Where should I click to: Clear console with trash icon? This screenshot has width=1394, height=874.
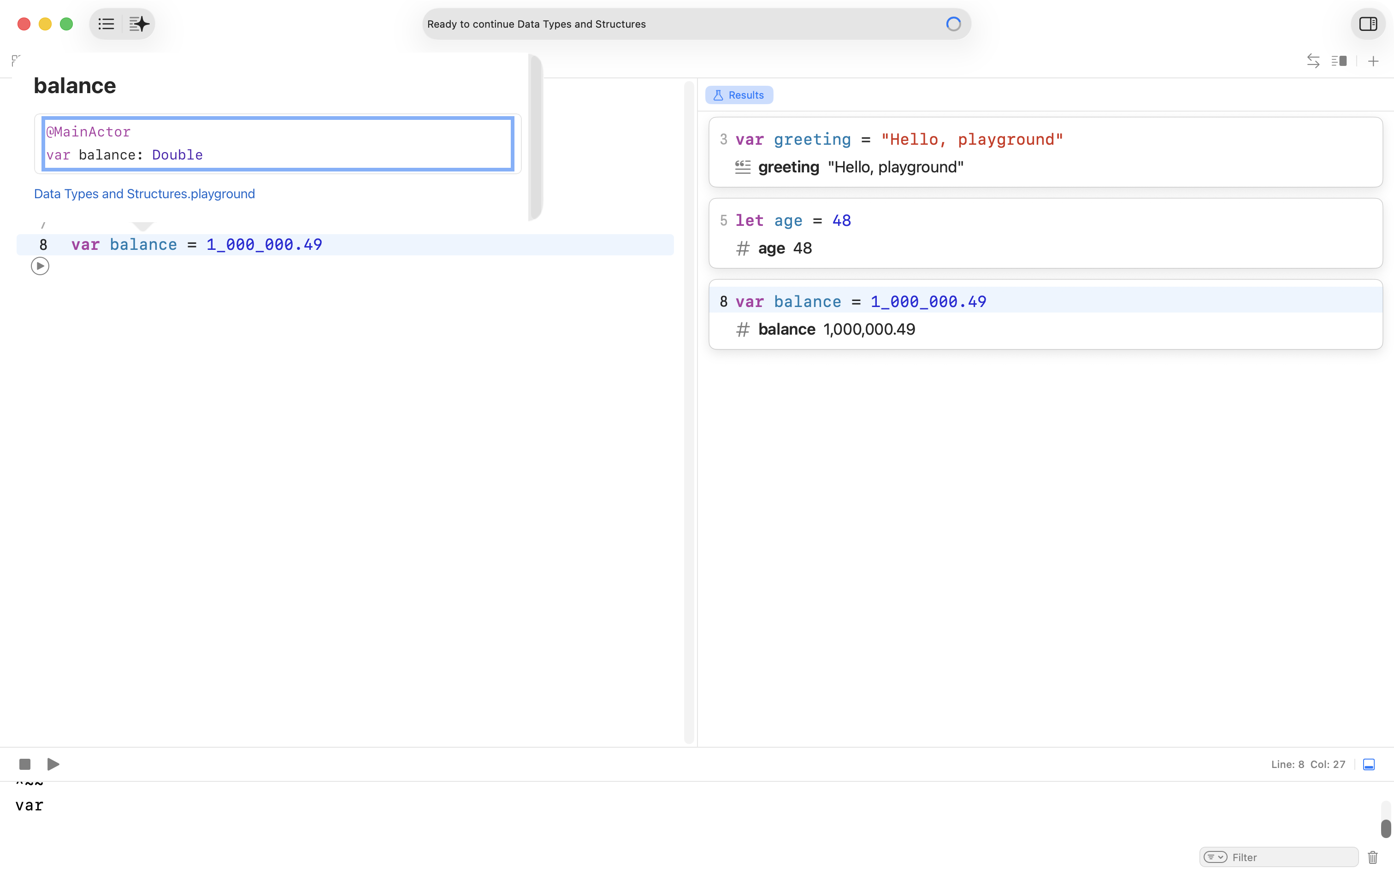(x=1373, y=856)
